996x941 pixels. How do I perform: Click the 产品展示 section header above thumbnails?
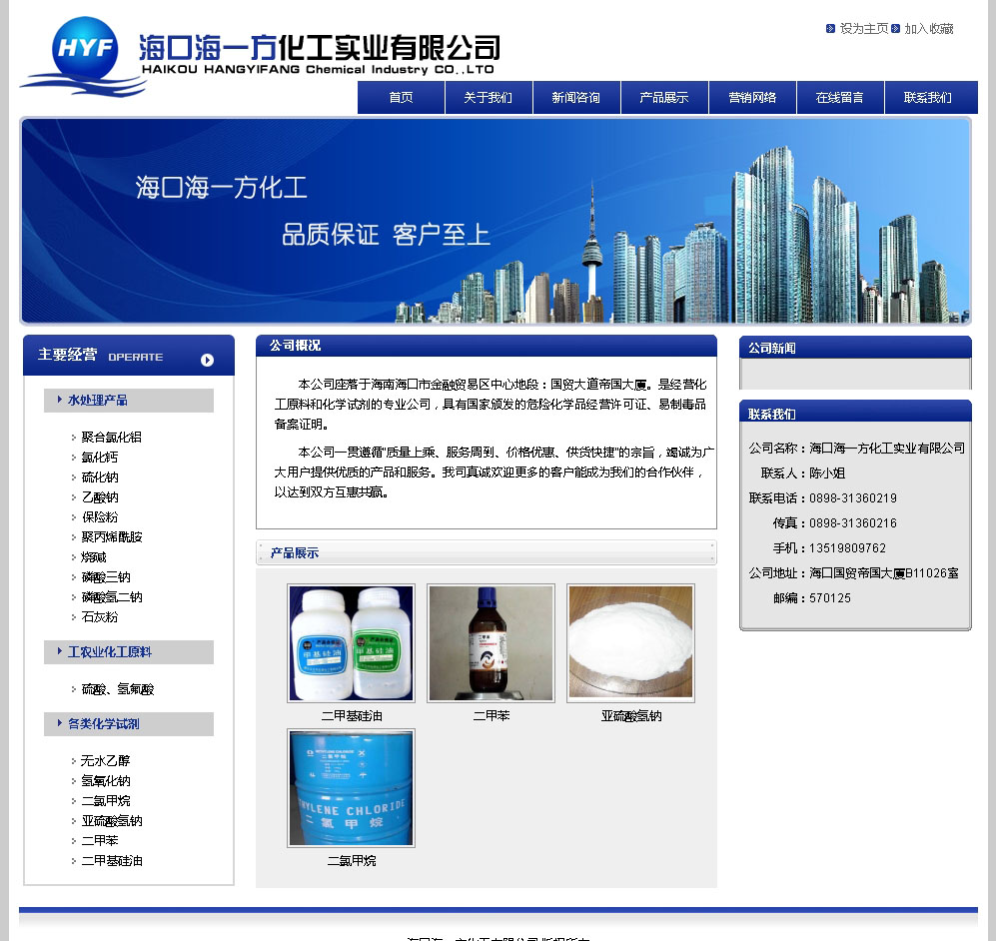pyautogui.click(x=487, y=552)
